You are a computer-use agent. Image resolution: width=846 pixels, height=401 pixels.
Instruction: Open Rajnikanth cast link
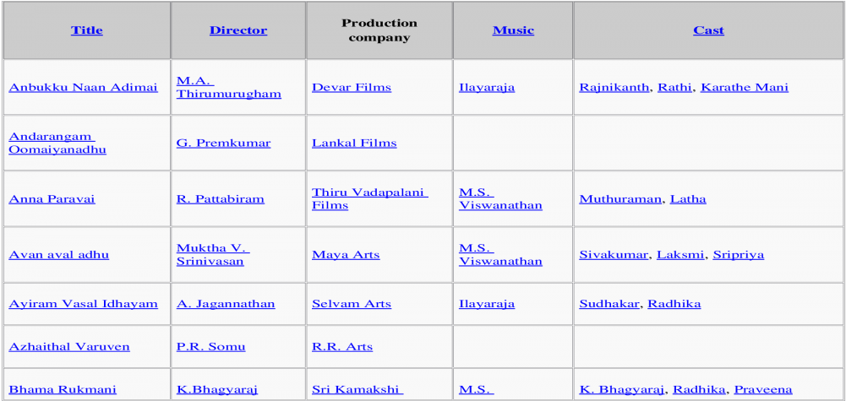614,87
